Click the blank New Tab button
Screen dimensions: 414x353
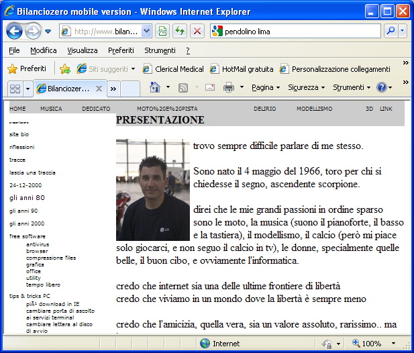pos(130,89)
